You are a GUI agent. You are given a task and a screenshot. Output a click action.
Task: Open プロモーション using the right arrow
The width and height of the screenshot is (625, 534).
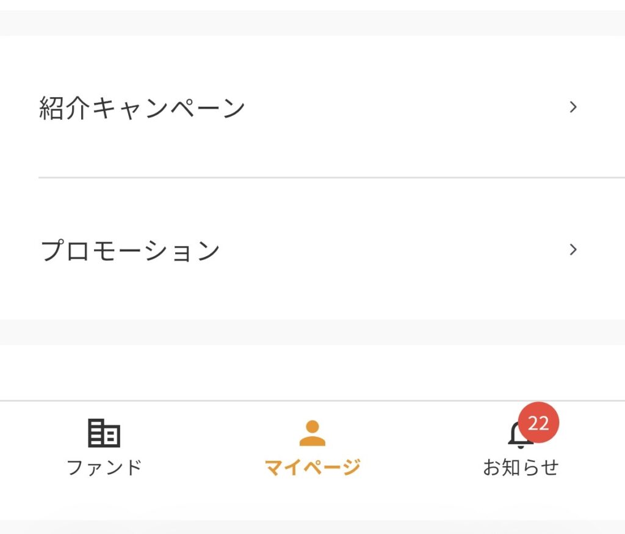pyautogui.click(x=573, y=249)
